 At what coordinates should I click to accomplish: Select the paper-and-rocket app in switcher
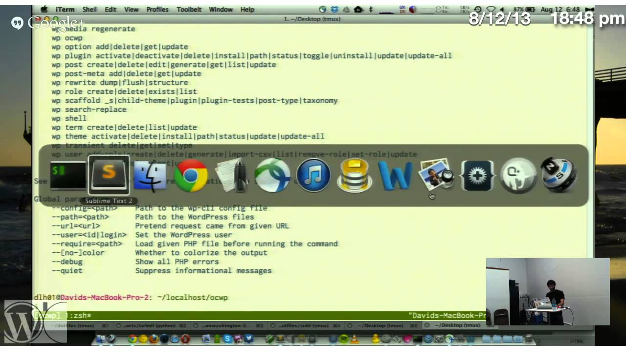pyautogui.click(x=232, y=175)
